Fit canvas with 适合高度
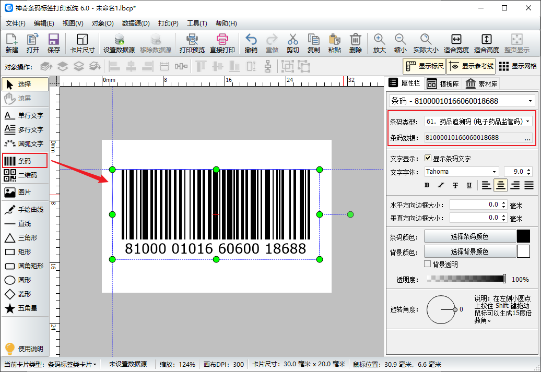541x372 pixels. pos(487,43)
